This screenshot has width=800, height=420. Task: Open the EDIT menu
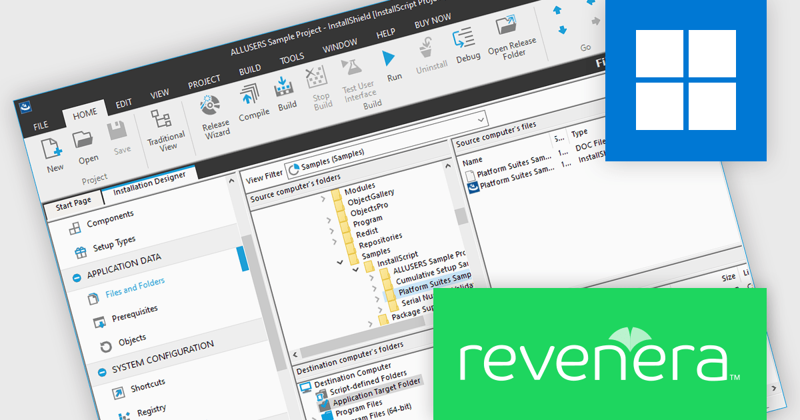click(124, 103)
